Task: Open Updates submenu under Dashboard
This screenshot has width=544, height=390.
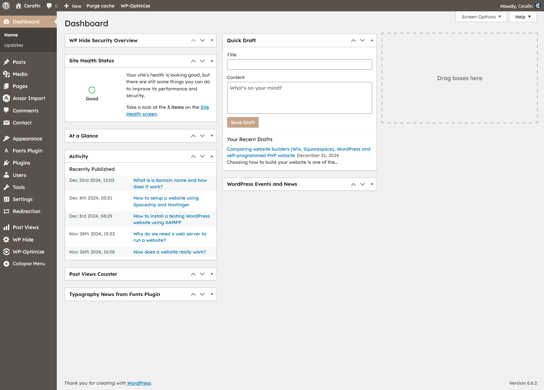Action: [x=13, y=45]
